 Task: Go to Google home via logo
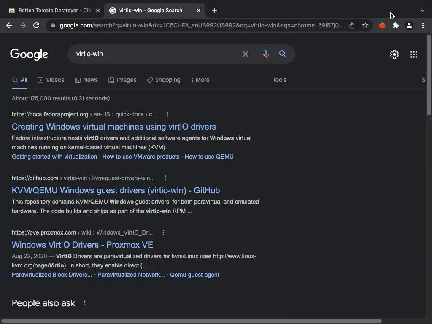pos(29,54)
